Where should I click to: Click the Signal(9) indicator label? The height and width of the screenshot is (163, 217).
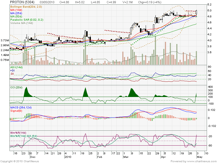coord(16,111)
